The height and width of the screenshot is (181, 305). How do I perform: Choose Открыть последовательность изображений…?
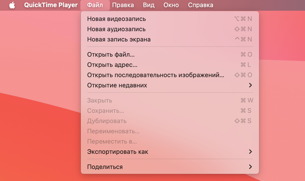156,75
